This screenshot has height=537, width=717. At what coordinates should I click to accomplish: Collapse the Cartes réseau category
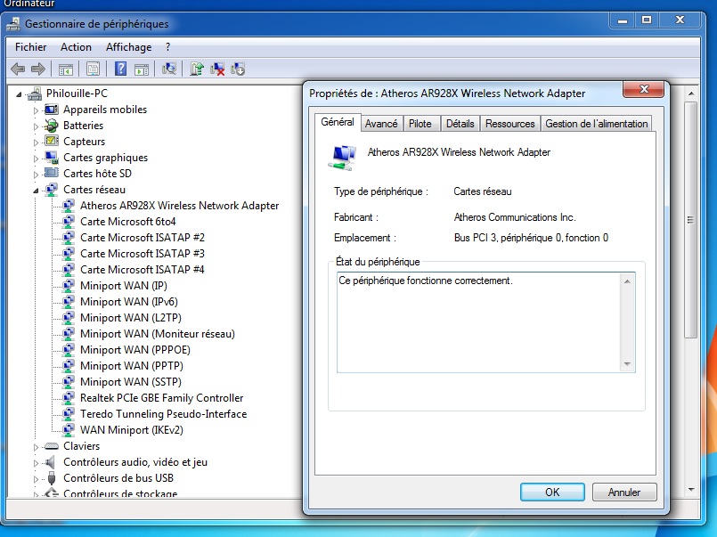pos(37,190)
